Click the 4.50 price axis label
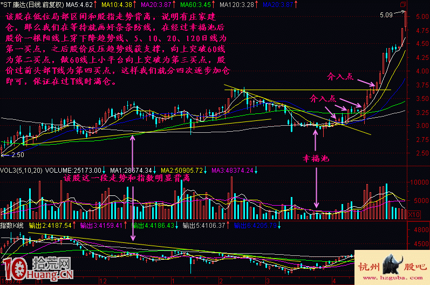Viewport: 430px width, 285px height. 422,44
